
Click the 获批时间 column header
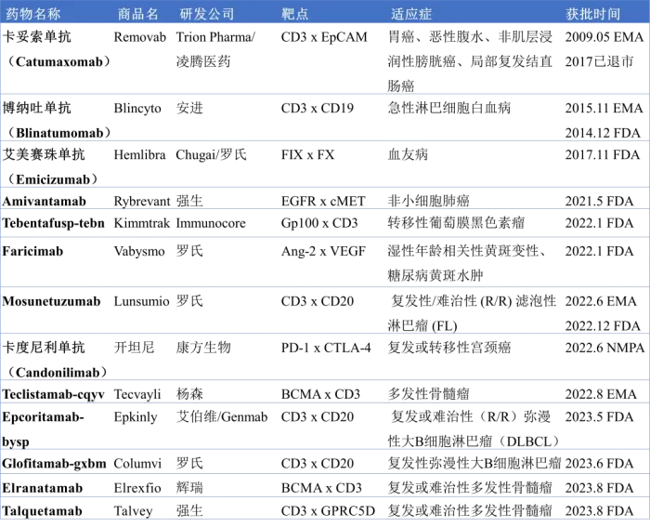(592, 14)
